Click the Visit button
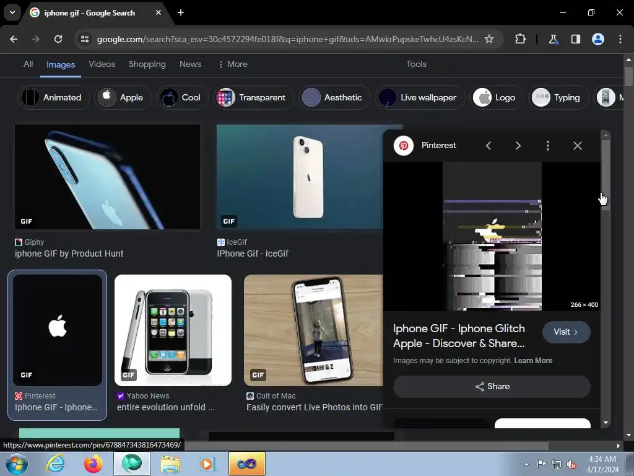This screenshot has height=476, width=634. coord(566,332)
